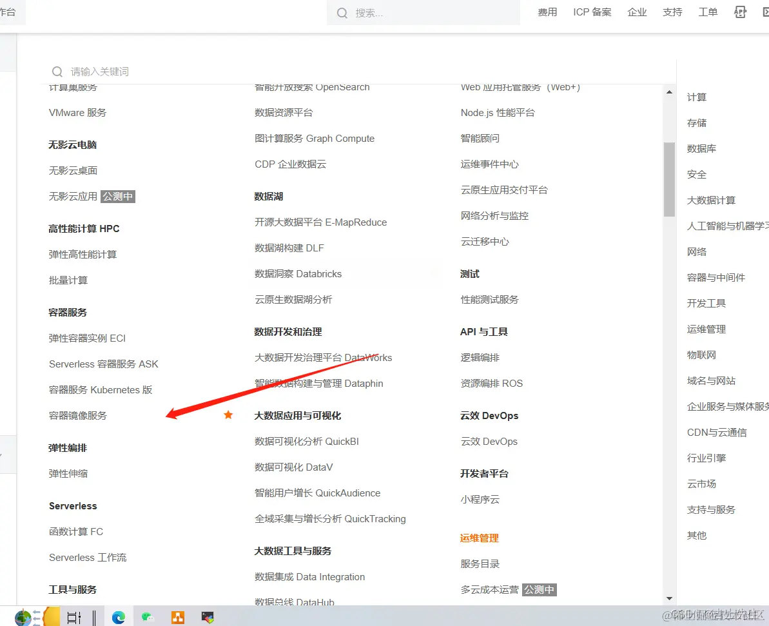The image size is (769, 626).
Task: Select the 存储 category
Action: point(697,122)
